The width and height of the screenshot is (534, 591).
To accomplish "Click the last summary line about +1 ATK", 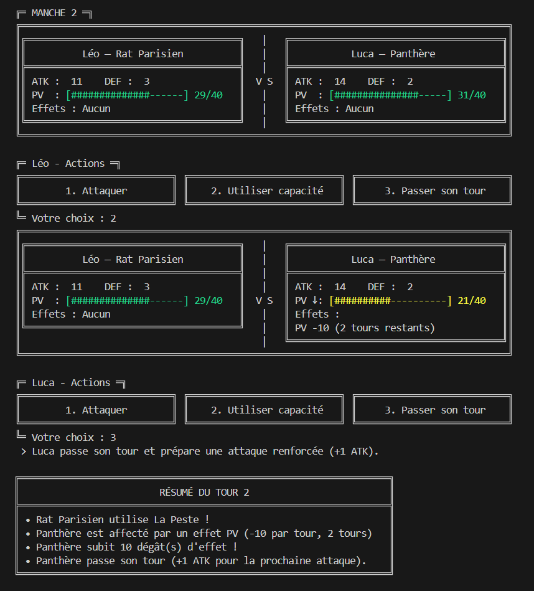I will point(201,561).
